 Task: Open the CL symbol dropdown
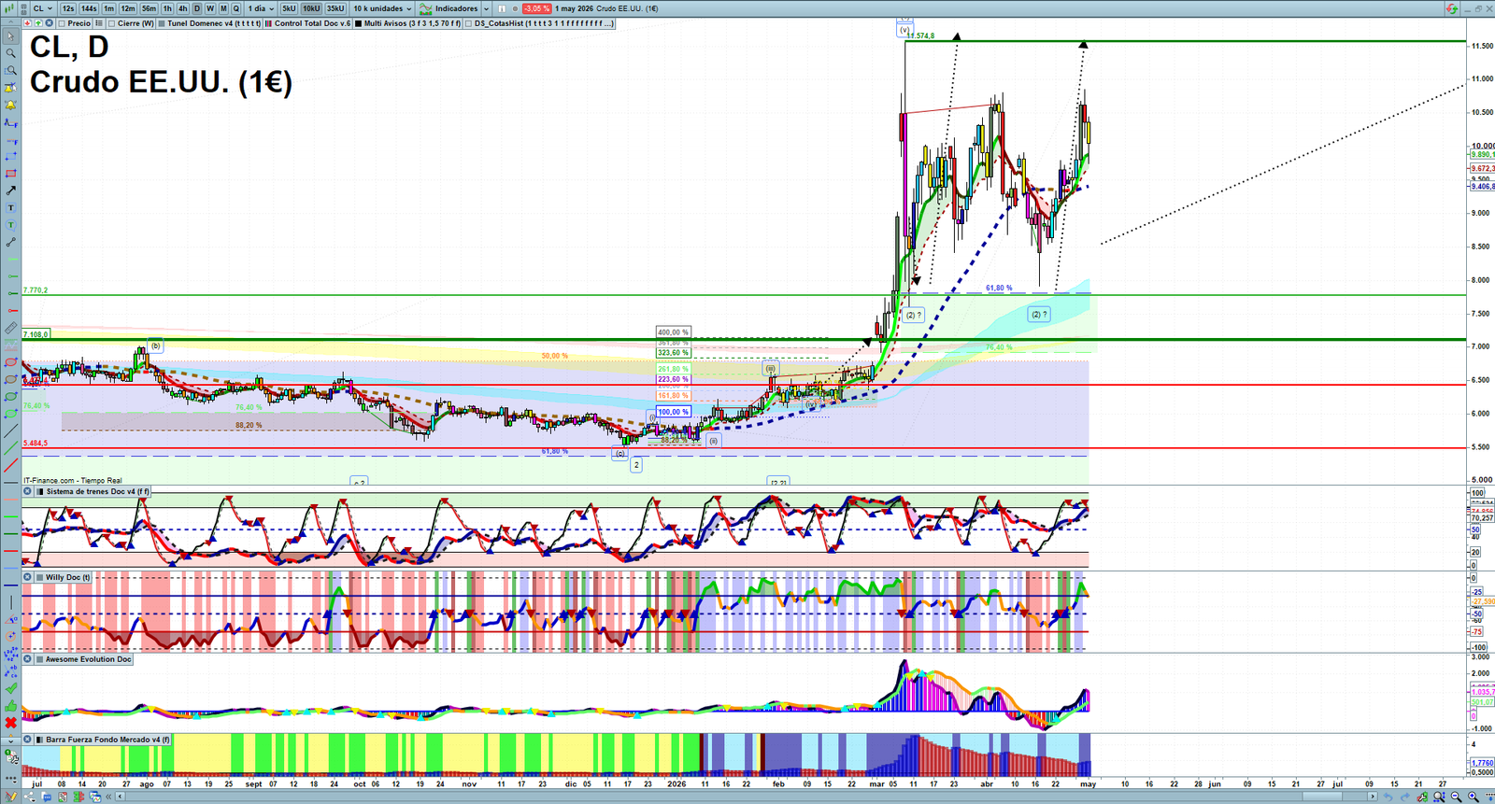point(43,8)
